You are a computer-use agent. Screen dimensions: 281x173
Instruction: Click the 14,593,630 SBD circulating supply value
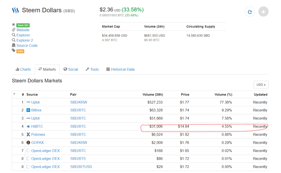198,35
